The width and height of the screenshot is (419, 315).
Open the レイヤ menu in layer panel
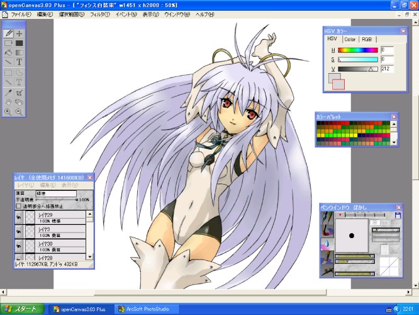pyautogui.click(x=26, y=185)
